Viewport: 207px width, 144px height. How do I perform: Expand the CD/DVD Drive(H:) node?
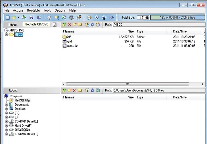click(x=6, y=134)
